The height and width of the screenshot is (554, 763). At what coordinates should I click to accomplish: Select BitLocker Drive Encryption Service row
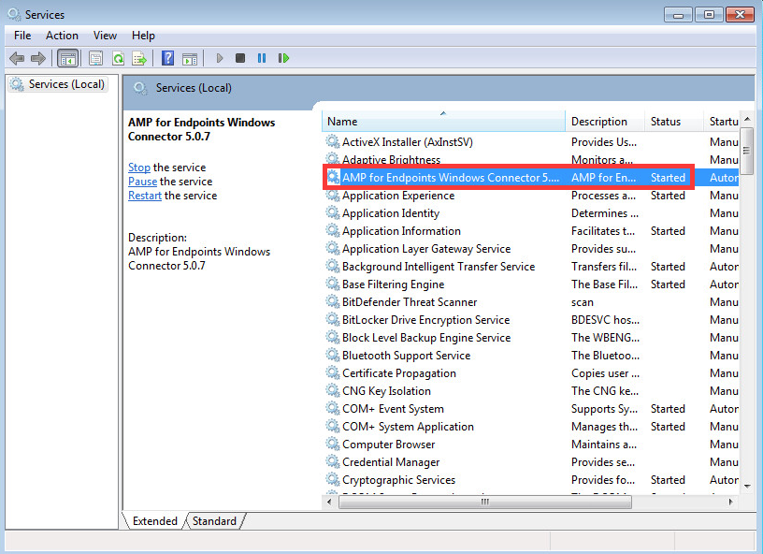531,320
